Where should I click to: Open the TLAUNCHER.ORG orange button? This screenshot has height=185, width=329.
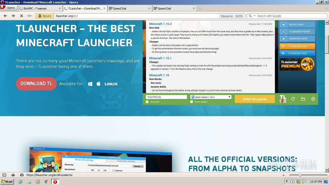pos(297,46)
